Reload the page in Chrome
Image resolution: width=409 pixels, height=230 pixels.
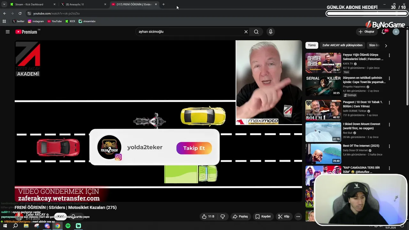[x=20, y=13]
